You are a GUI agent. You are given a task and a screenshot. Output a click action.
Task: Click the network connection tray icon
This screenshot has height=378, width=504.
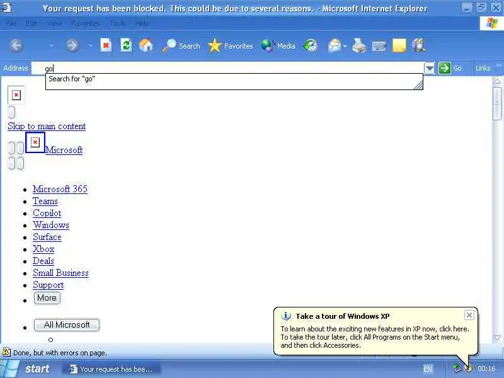pyautogui.click(x=457, y=369)
